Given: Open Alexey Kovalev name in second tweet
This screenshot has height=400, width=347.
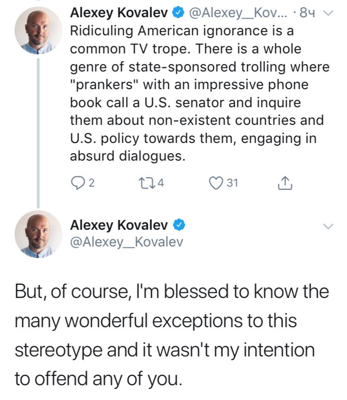Looking at the screenshot, I should click(x=119, y=225).
